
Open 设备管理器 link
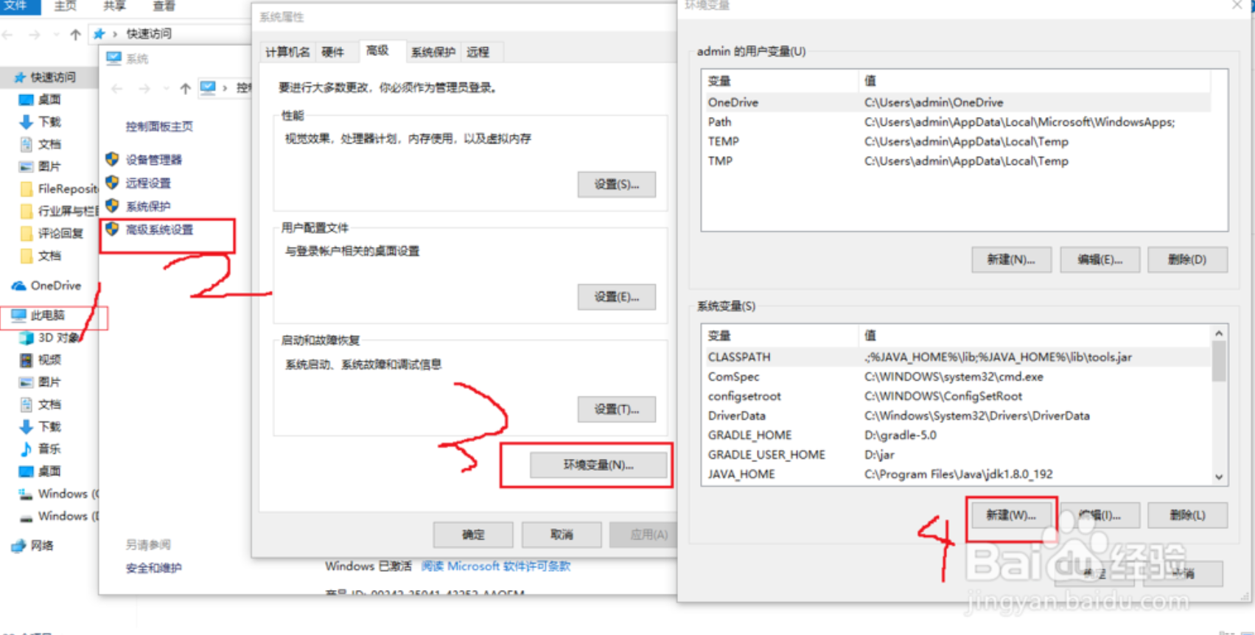(153, 159)
